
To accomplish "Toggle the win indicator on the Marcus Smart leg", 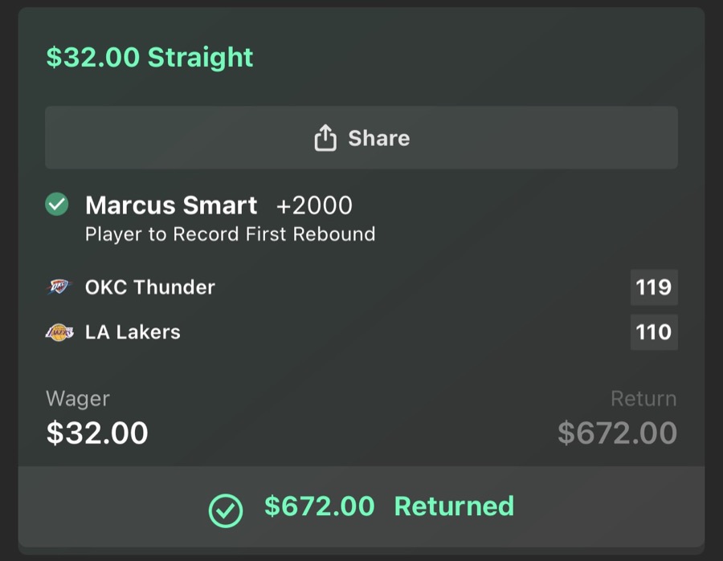I will click(56, 204).
